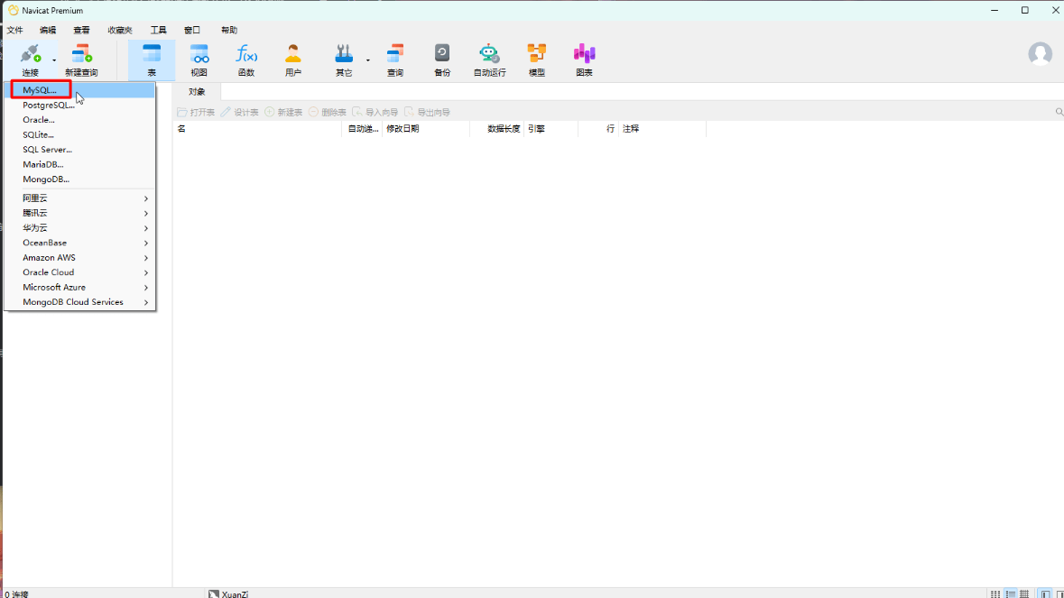Open the 收藏夹 favorites menu
Screen dimensions: 1064x598
[x=120, y=30]
